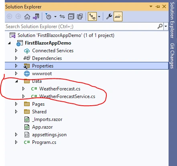This screenshot has height=166, width=177.
Task: Sync with Active Document
Action: click(x=62, y=16)
